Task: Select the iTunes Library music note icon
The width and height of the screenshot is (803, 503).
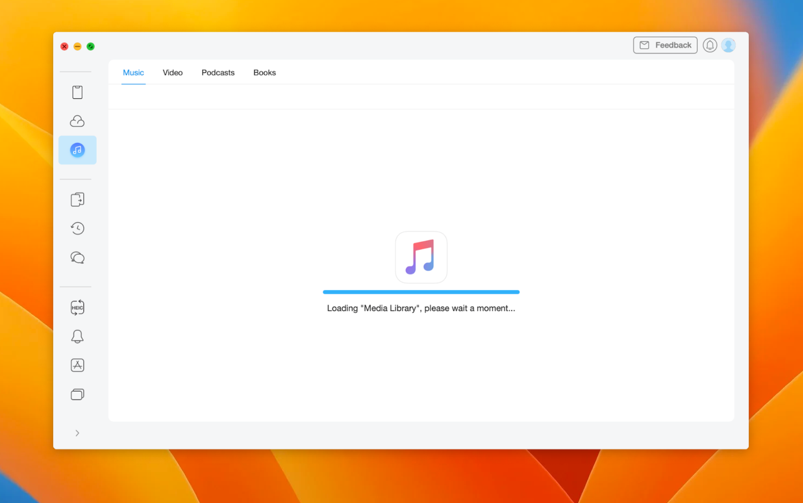Action: click(77, 150)
